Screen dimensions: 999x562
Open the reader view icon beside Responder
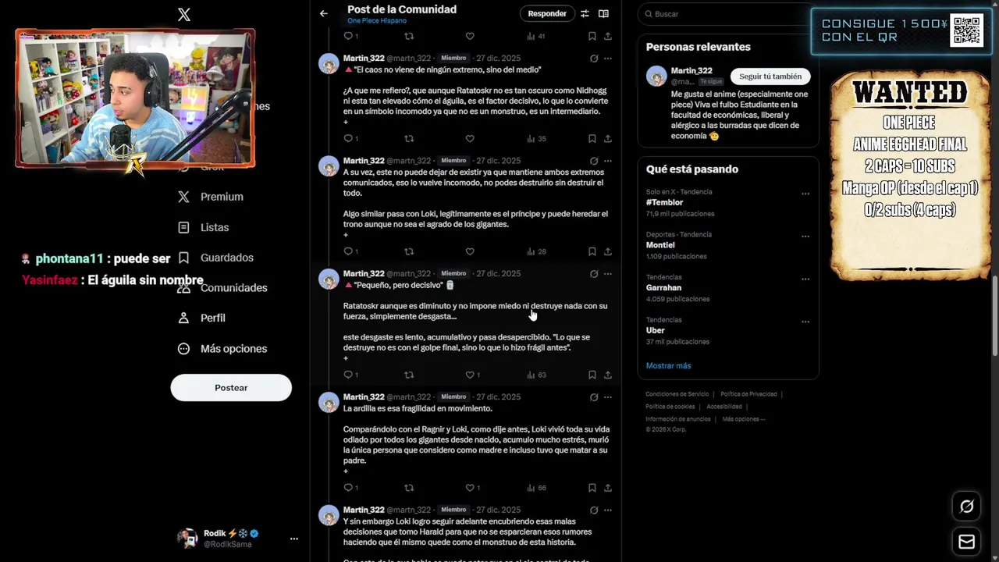pyautogui.click(x=603, y=13)
